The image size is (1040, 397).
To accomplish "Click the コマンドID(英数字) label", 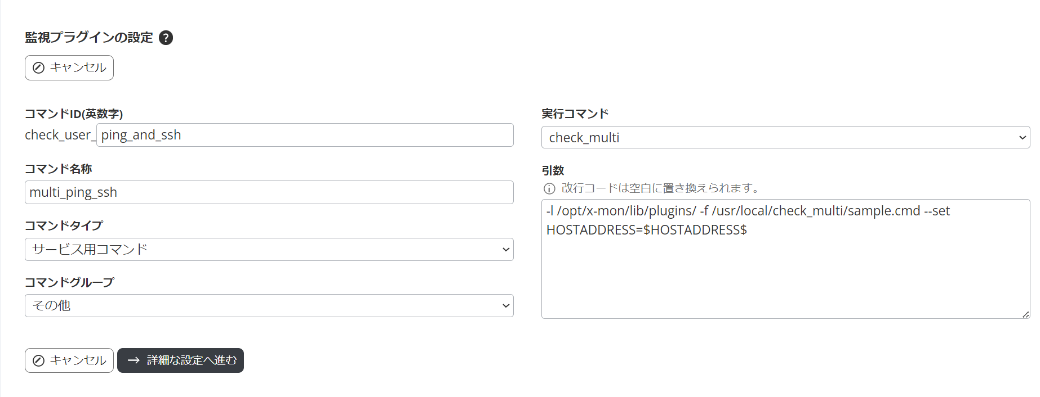I will click(x=74, y=114).
